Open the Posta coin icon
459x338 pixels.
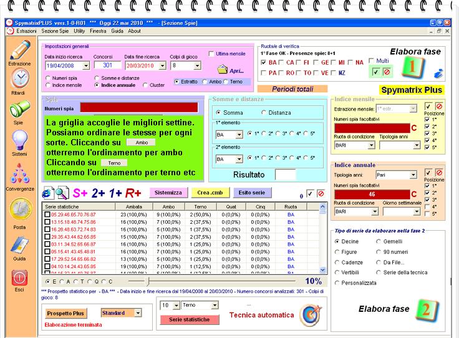(x=21, y=209)
